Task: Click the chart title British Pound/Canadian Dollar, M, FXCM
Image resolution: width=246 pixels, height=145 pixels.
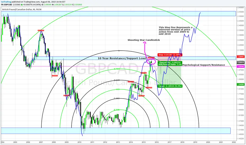Action: 22,9
